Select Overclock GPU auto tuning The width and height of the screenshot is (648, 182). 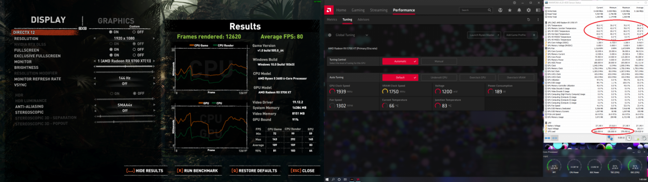coord(477,77)
